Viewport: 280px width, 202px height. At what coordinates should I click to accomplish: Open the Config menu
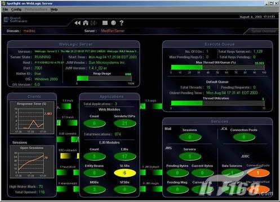(x=16, y=10)
